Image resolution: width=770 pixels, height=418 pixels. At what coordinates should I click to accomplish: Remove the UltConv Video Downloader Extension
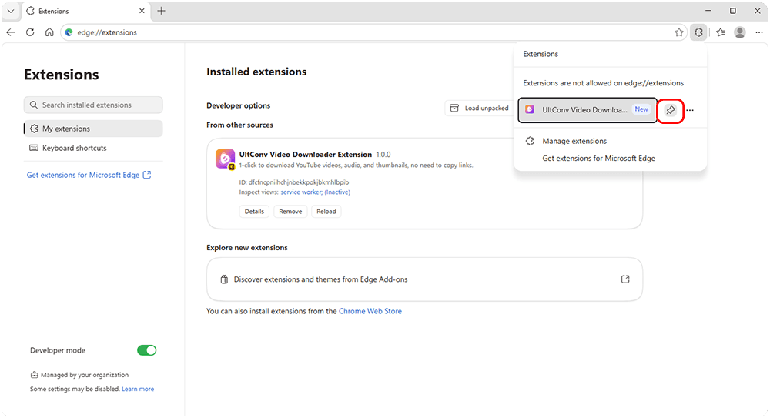(x=290, y=212)
